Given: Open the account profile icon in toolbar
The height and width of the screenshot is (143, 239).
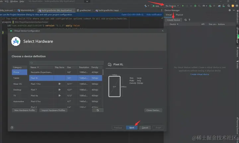Looking at the screenshot, I should click(237, 6).
